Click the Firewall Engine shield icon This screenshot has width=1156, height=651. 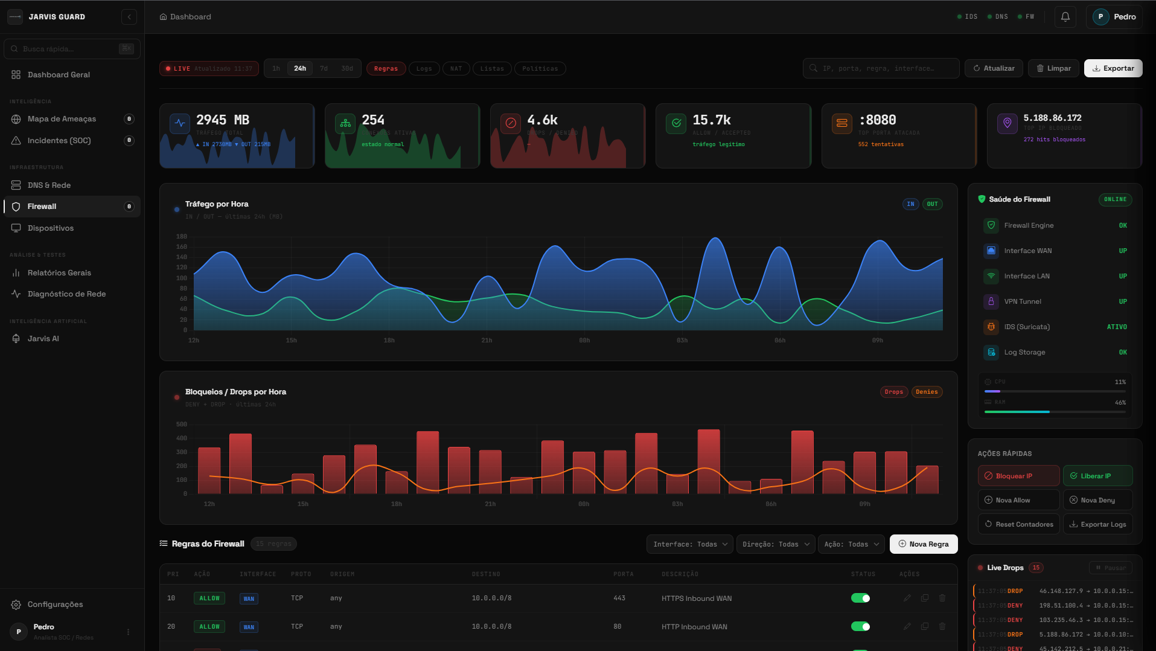(991, 225)
